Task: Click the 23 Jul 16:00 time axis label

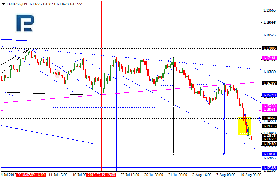Action: (x=130, y=175)
